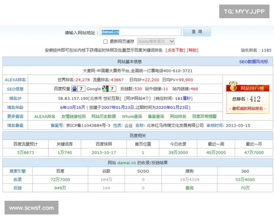Click the 域名IP row label

tap(15, 99)
